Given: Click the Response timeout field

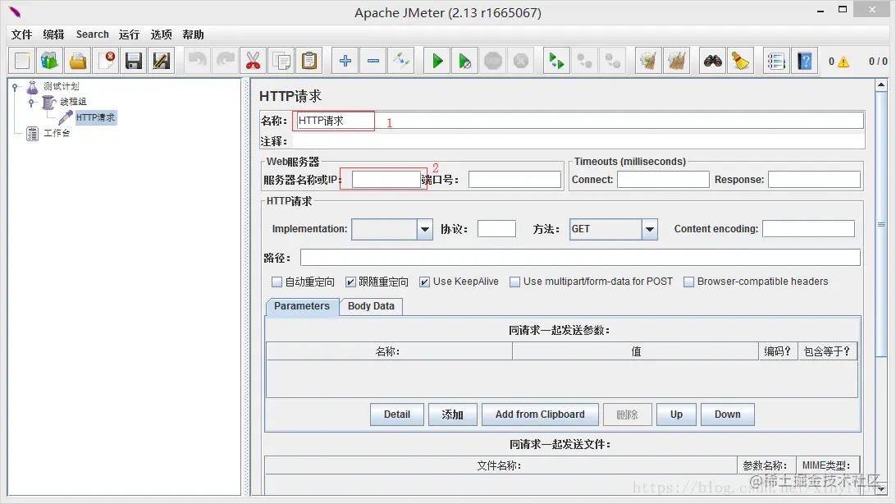Looking at the screenshot, I should coord(814,180).
